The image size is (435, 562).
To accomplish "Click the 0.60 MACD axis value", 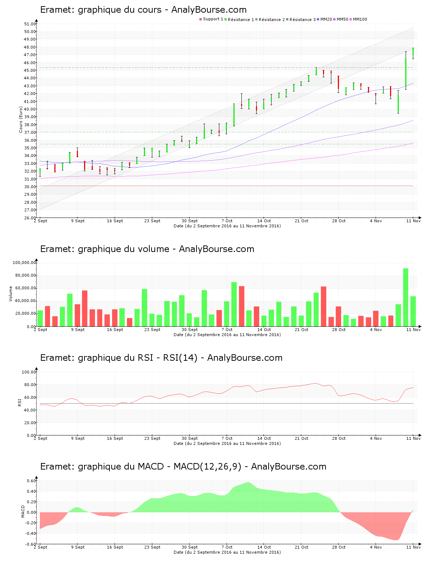I will [x=31, y=481].
